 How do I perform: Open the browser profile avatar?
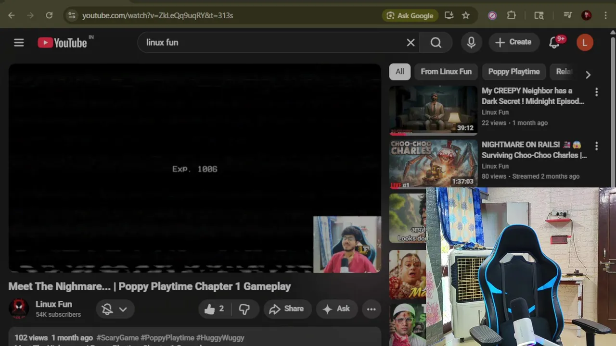[586, 15]
